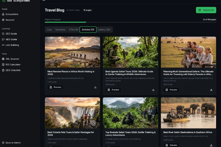The image size is (221, 147).
Task: Click the AEO Guide chat icon
Action: 3,39
